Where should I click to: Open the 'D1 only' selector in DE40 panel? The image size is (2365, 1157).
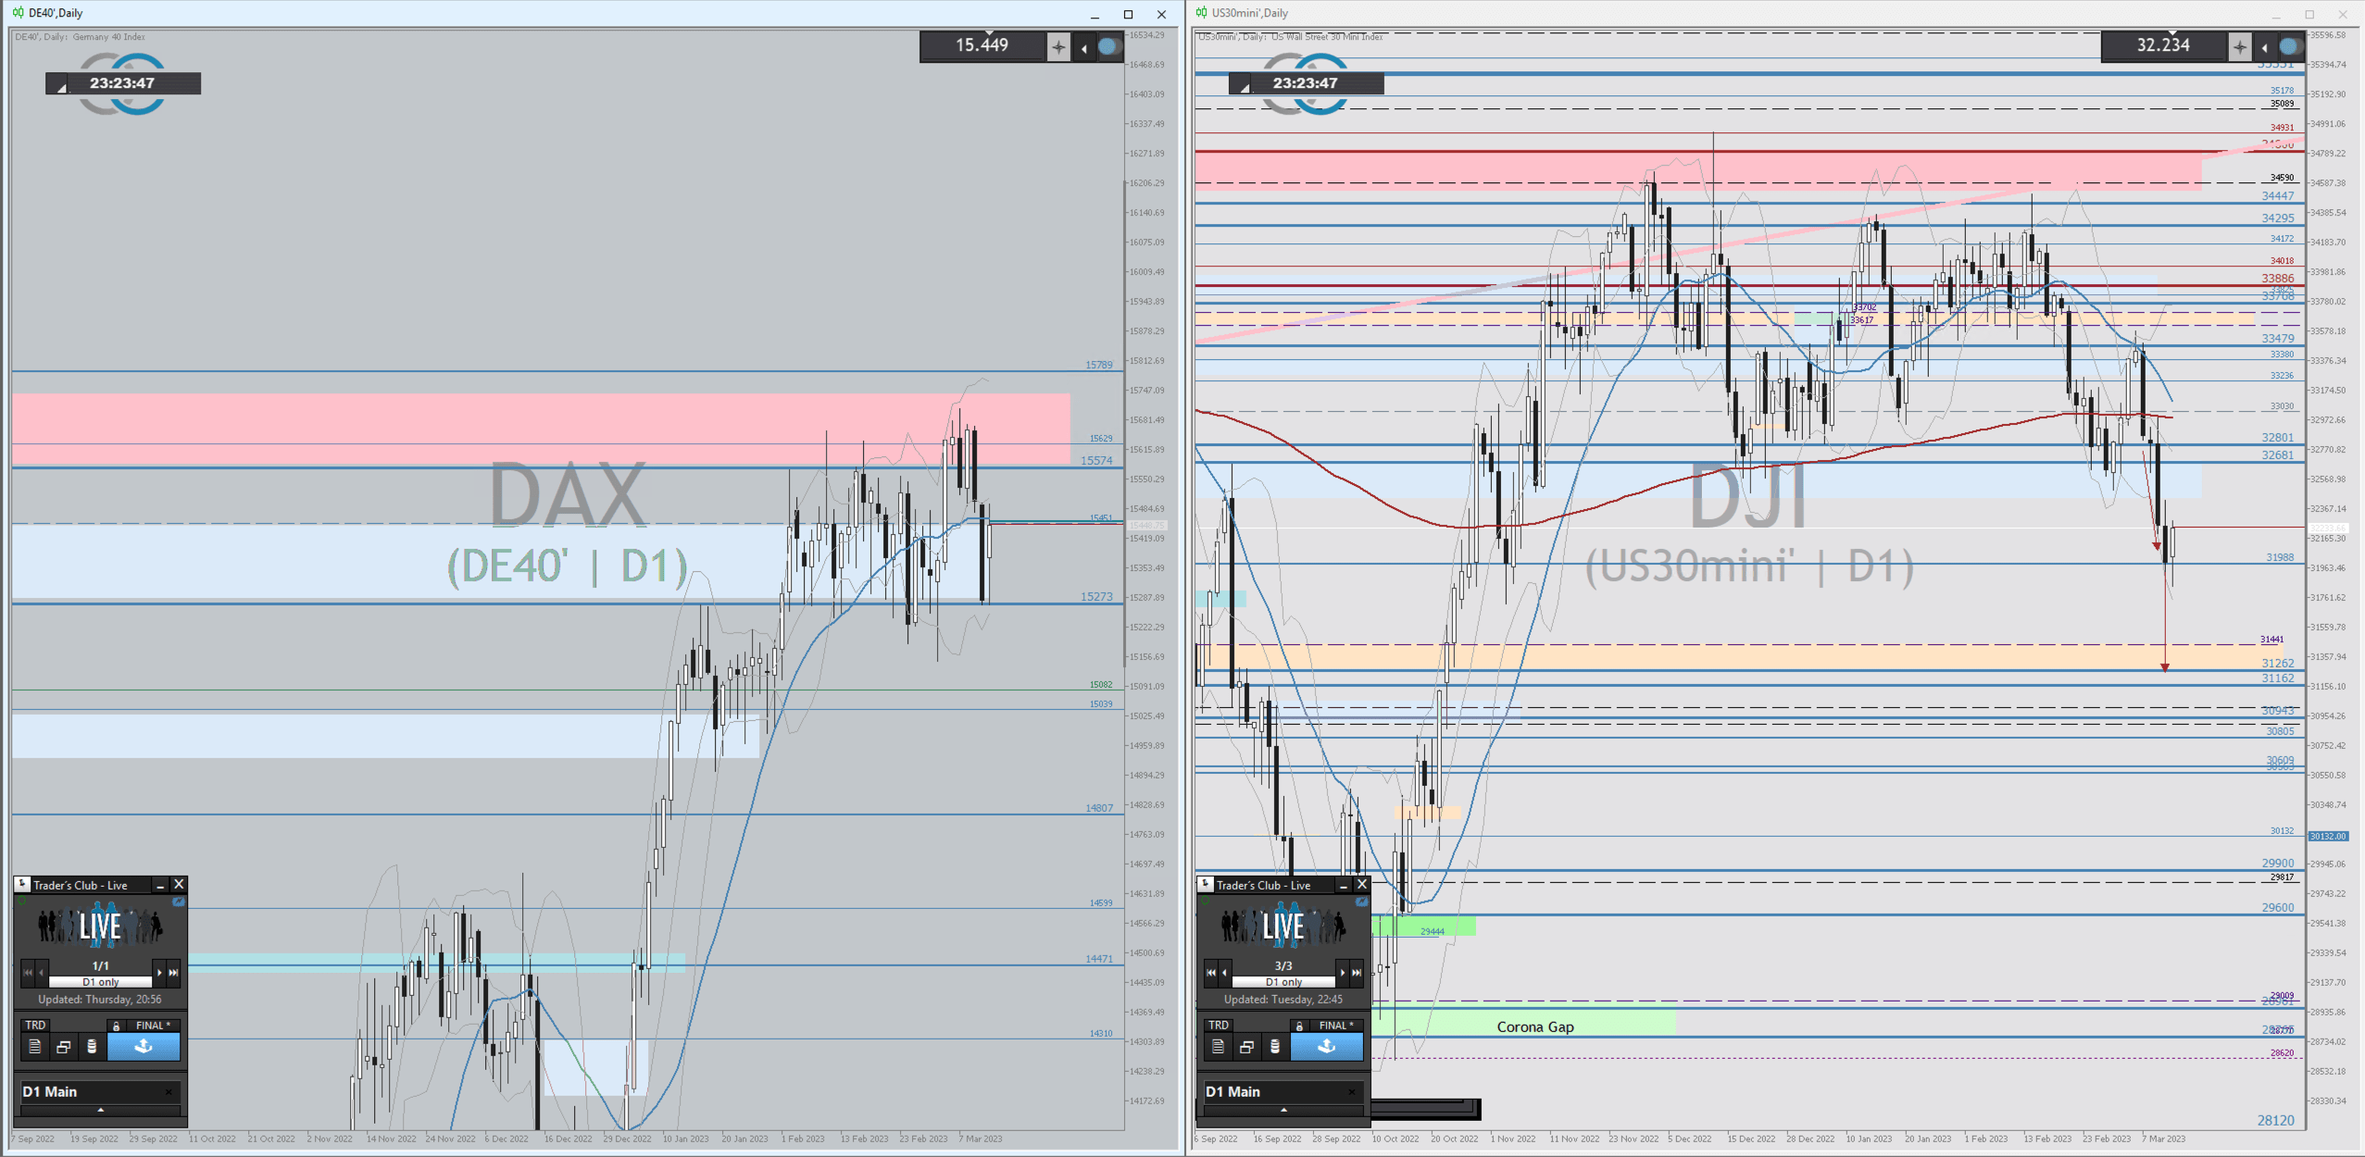pyautogui.click(x=100, y=982)
